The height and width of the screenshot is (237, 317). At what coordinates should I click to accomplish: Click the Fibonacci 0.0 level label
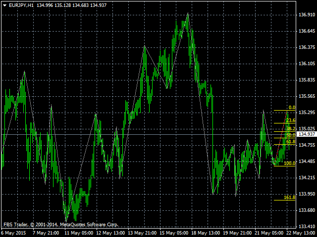(292, 108)
